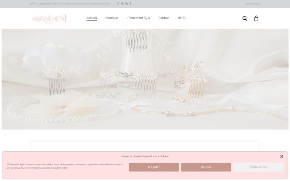Open the BLOG menu item
This screenshot has width=290, height=181.
click(x=182, y=18)
